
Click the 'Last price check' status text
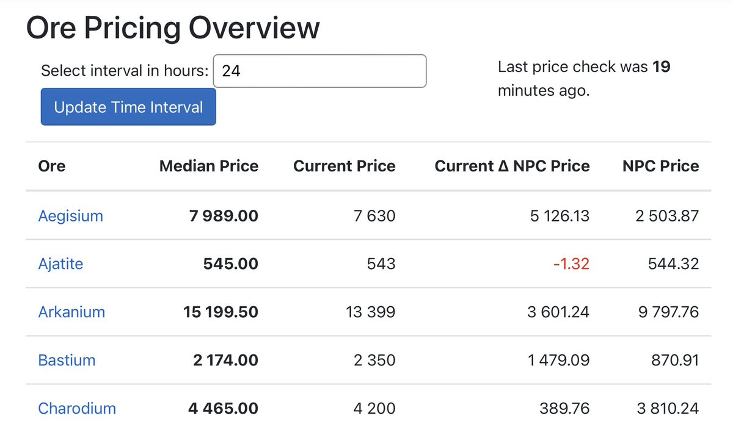pyautogui.click(x=583, y=79)
